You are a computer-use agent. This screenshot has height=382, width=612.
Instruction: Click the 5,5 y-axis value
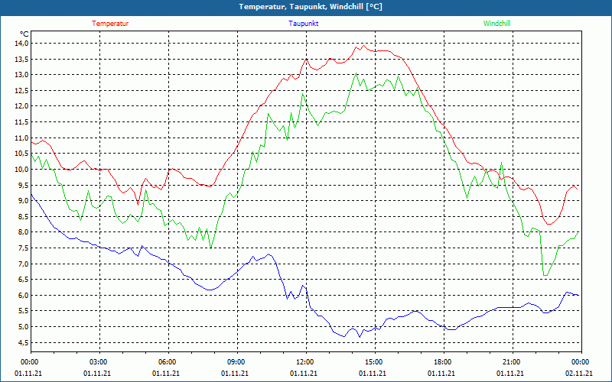point(23,311)
